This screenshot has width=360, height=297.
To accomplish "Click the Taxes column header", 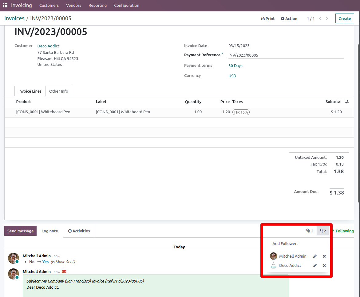I will 237,102.
